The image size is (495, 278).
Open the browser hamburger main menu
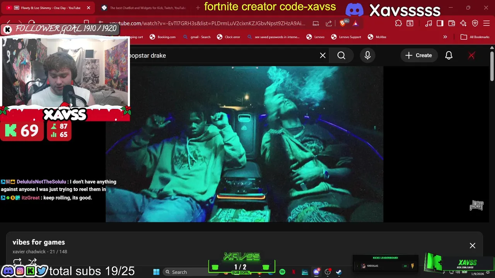pos(487,23)
